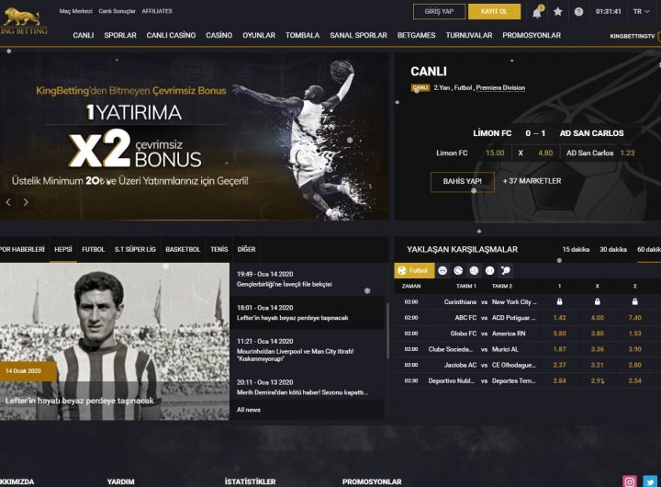Switch to DİĞER news tab
This screenshot has width=661, height=487.
[246, 249]
